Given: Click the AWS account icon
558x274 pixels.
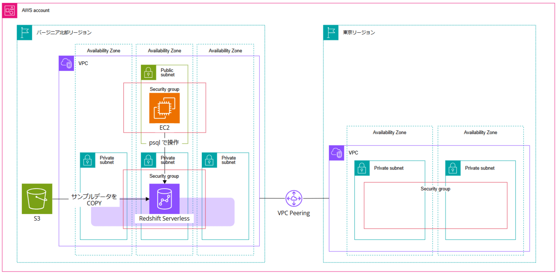Looking at the screenshot, I should (x=10, y=11).
